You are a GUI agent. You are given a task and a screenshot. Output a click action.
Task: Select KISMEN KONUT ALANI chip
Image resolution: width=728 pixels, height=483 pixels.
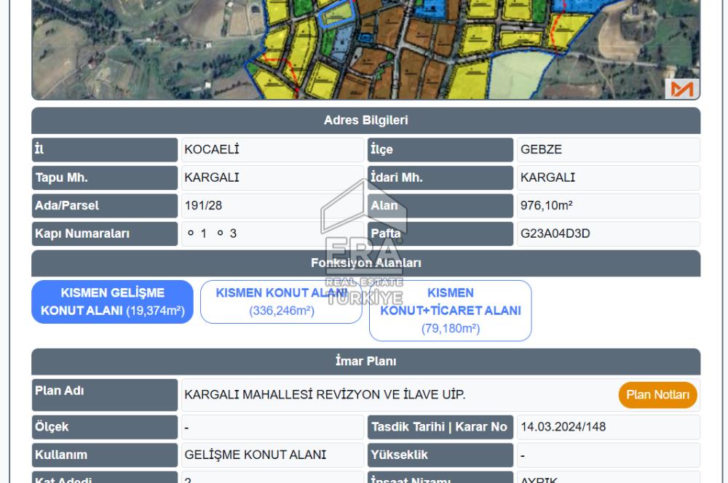[x=281, y=302]
